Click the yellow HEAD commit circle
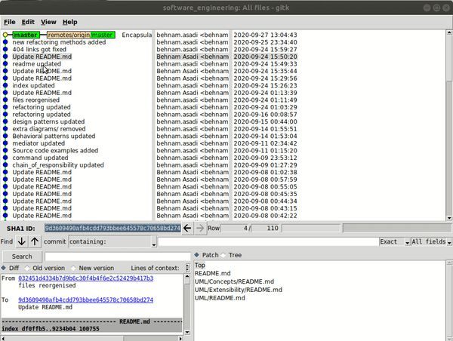This screenshot has width=453, height=341. click(6, 35)
